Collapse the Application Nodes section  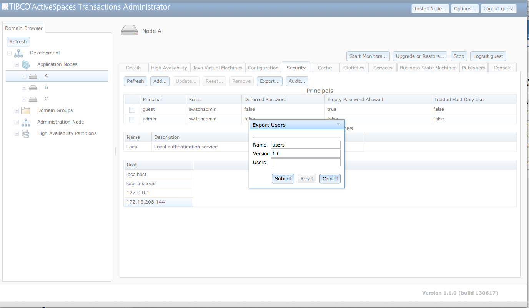(x=16, y=64)
